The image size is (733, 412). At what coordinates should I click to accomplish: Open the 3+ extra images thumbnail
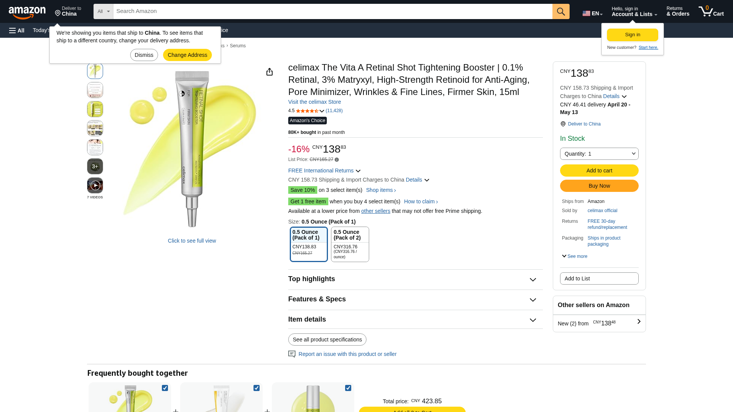(x=95, y=166)
